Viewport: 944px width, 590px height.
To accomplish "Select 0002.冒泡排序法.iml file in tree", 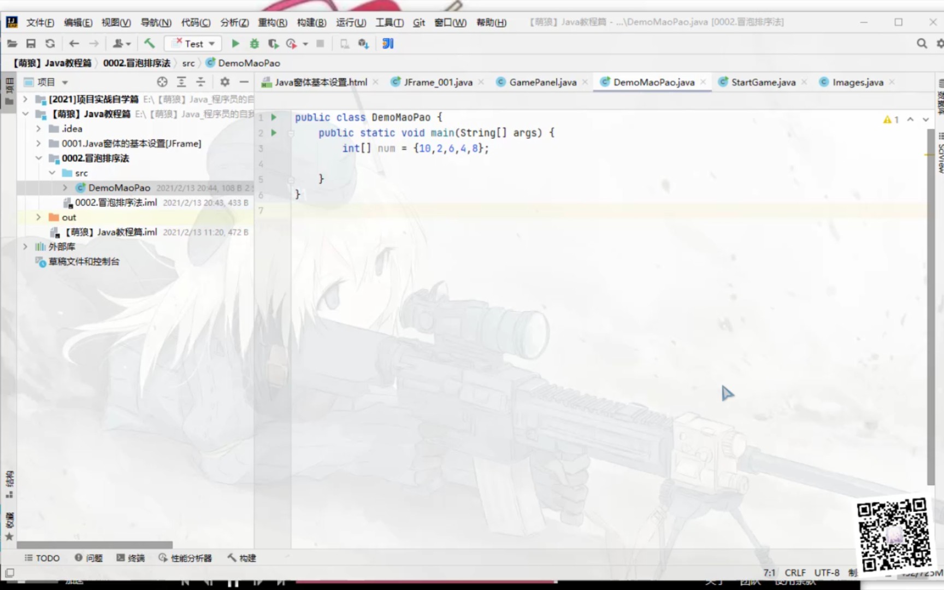I will (x=116, y=202).
